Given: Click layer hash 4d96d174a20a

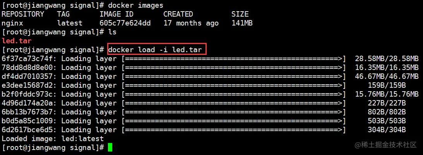Looking at the screenshot, I should 27,103.
